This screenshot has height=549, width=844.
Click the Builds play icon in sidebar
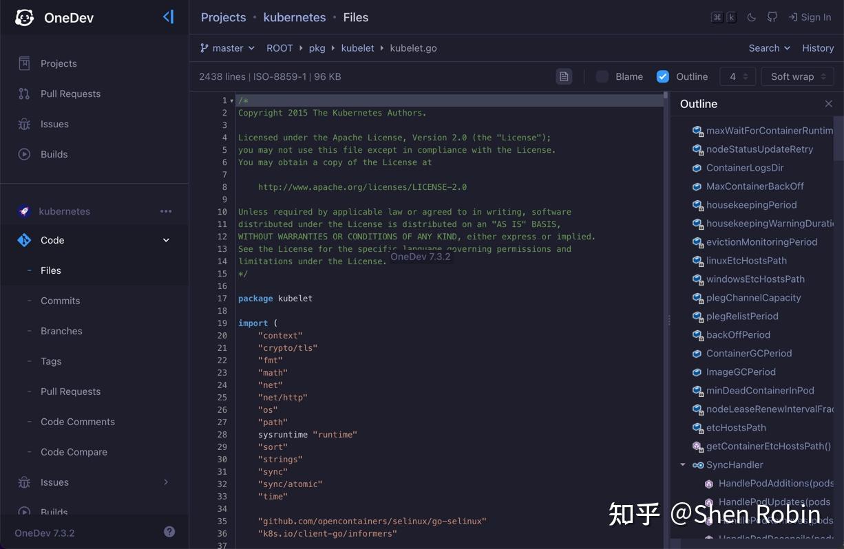tap(23, 154)
